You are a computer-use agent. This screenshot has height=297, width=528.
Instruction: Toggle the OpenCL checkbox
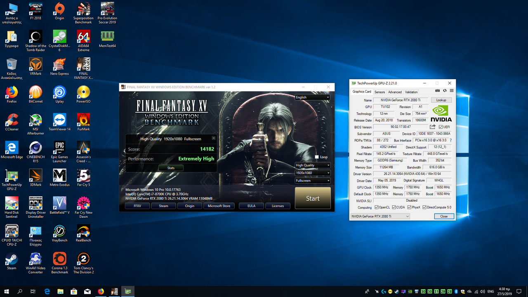pos(376,207)
